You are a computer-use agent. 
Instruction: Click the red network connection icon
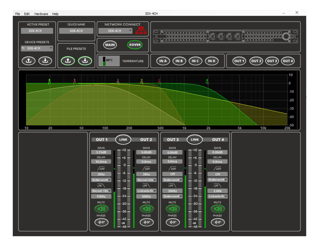[x=141, y=31]
